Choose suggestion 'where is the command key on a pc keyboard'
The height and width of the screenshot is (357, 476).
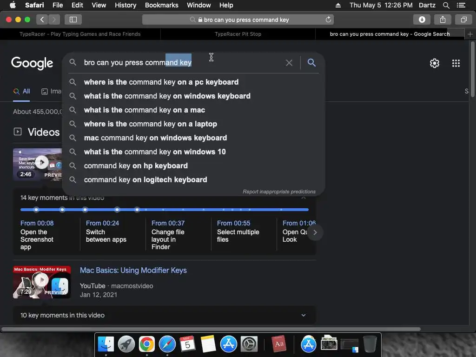tap(193, 82)
